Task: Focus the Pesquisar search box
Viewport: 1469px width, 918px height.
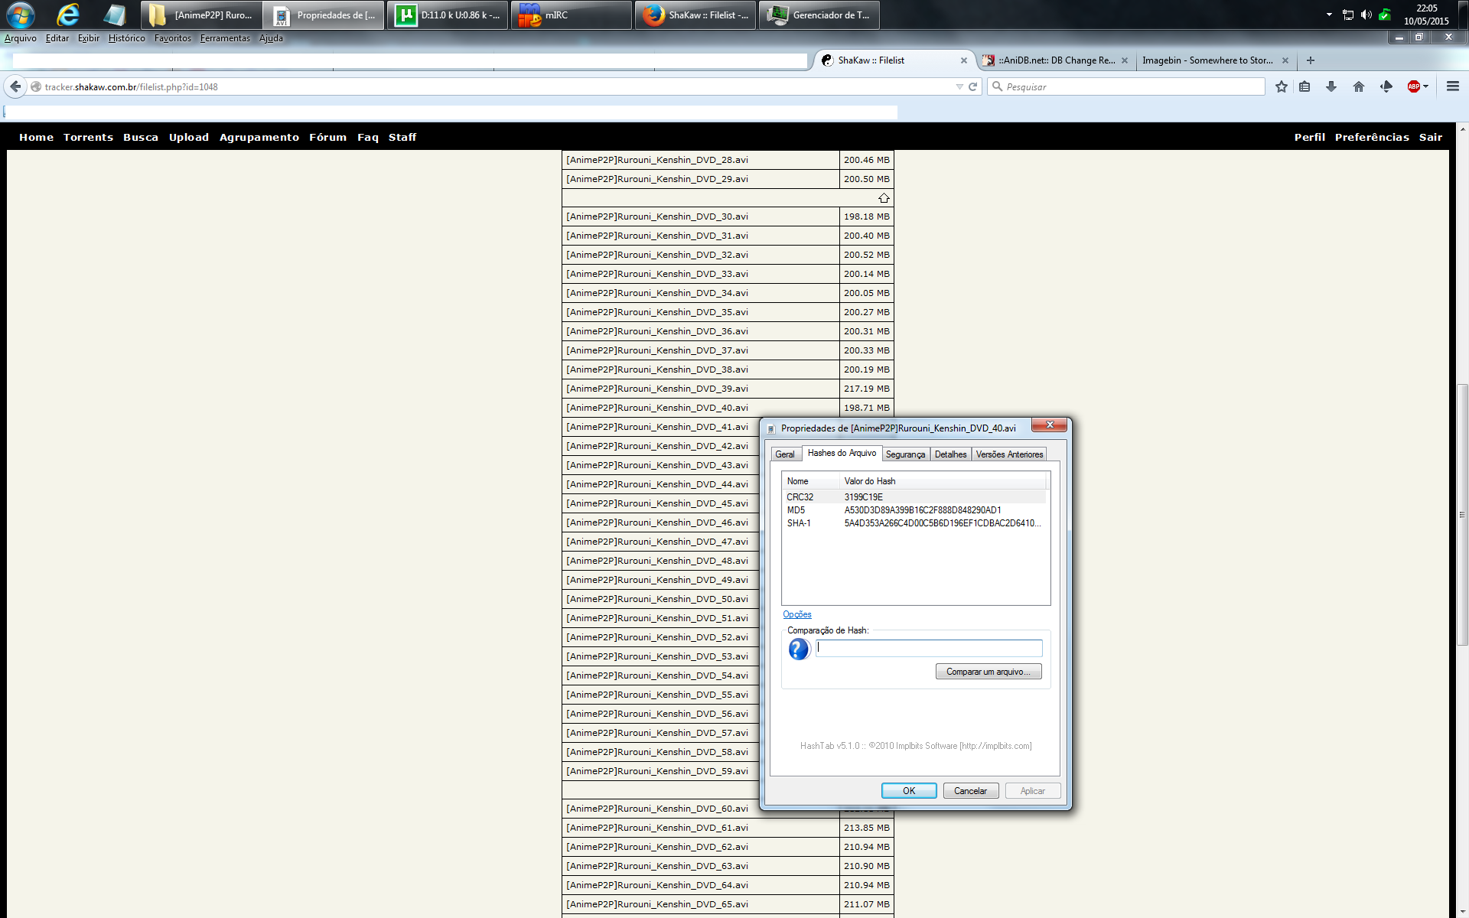Action: 1126,86
